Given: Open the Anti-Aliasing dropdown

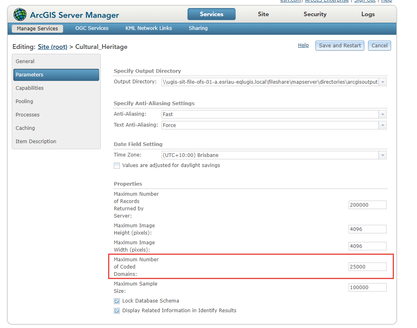Looking at the screenshot, I should point(383,114).
